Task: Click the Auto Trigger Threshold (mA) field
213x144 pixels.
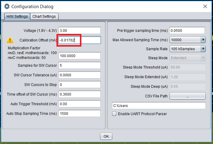Action: [x=80, y=104]
